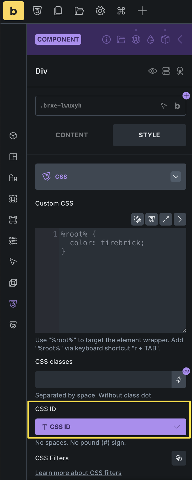This screenshot has height=480, width=192.
Task: Switch to the STYLE tab
Action: [x=149, y=135]
